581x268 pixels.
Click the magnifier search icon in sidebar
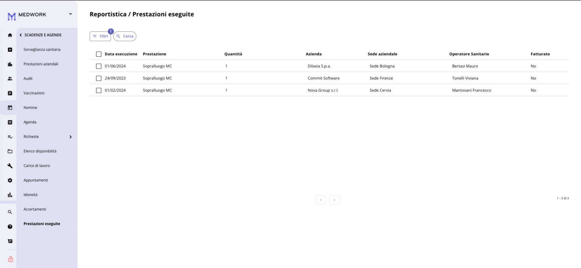click(10, 212)
